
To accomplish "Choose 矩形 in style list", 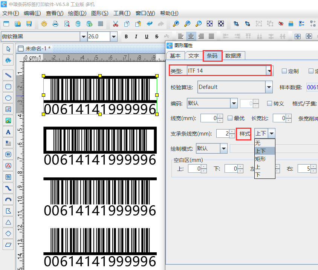I will (264, 159).
